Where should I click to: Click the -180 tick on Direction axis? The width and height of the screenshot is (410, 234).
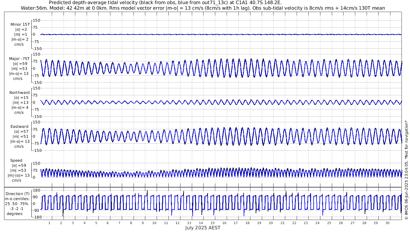pyautogui.click(x=35, y=217)
